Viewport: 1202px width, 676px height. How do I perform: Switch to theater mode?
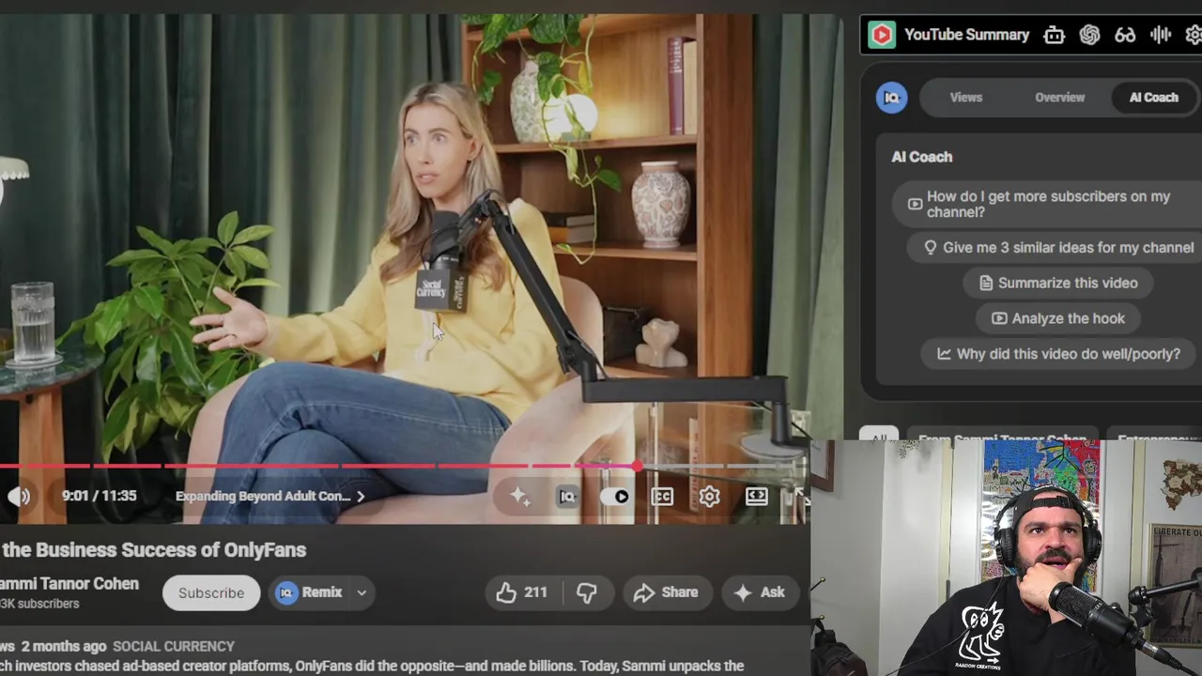click(x=756, y=497)
